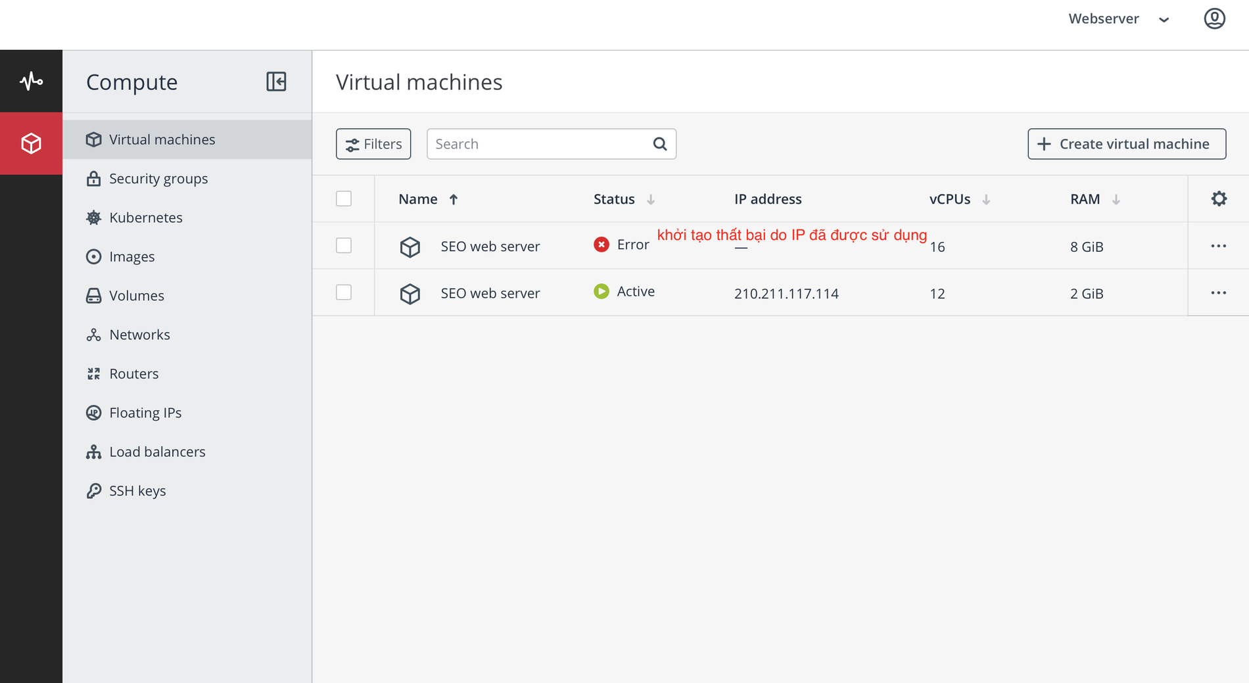Open actions menu for the Error VM

click(x=1218, y=246)
